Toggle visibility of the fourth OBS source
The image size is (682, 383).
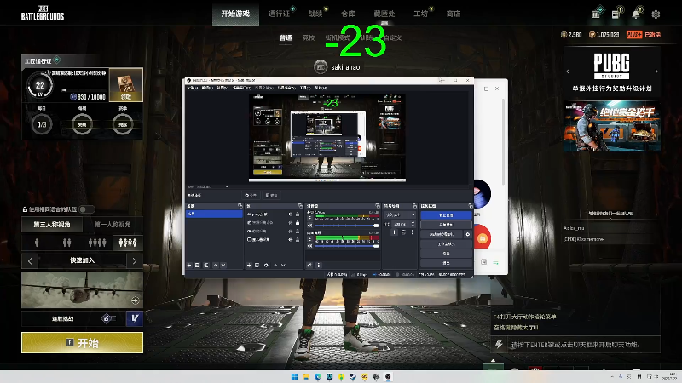[290, 240]
